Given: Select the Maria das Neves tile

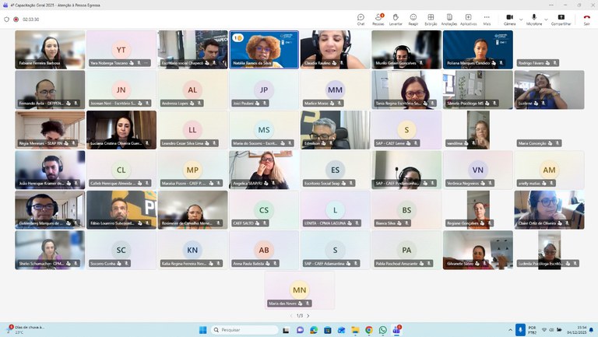Looking at the screenshot, I should [x=299, y=290].
